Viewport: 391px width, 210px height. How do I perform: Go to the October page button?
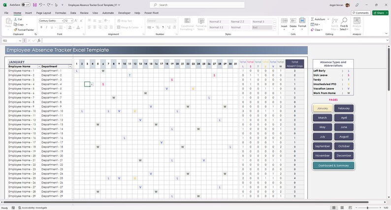pos(344,146)
